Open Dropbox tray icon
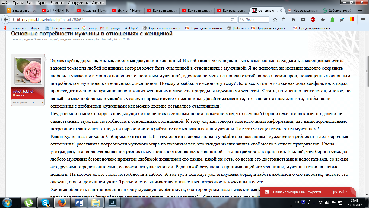The height and width of the screenshot is (208, 369). click(321, 202)
